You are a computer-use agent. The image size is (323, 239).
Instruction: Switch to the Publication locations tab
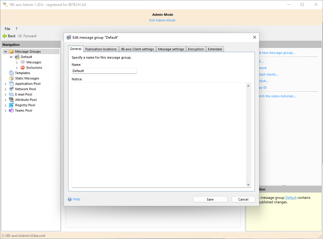(101, 49)
